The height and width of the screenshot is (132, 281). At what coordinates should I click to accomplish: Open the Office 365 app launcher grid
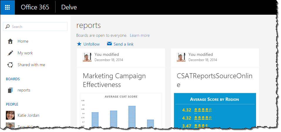click(x=8, y=7)
